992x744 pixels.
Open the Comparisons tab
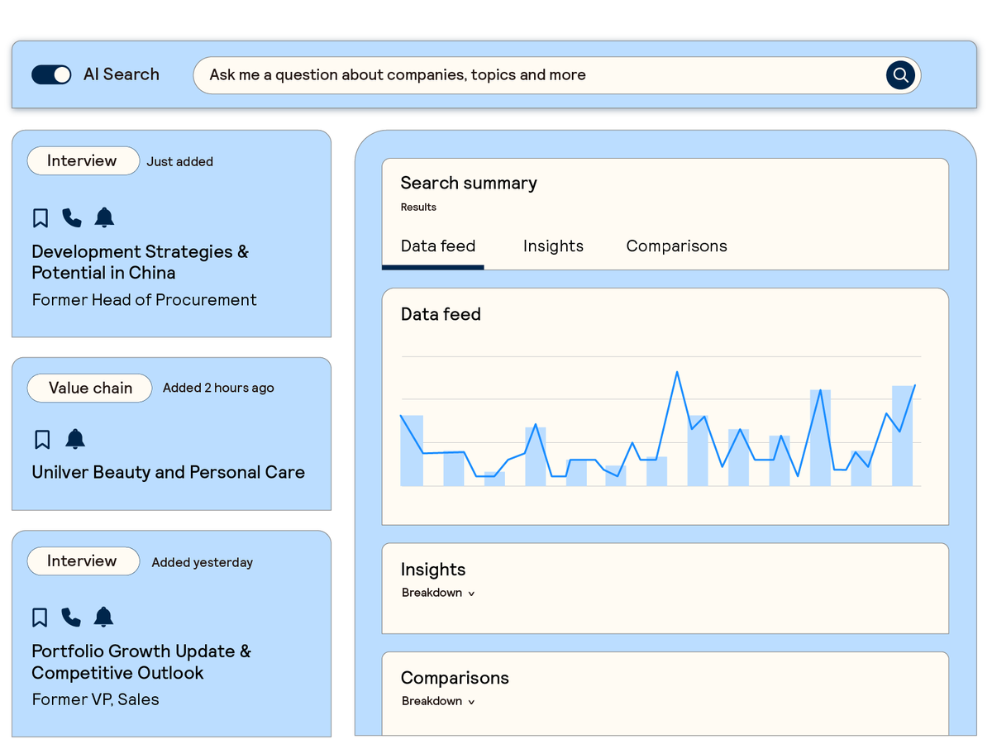pos(676,246)
